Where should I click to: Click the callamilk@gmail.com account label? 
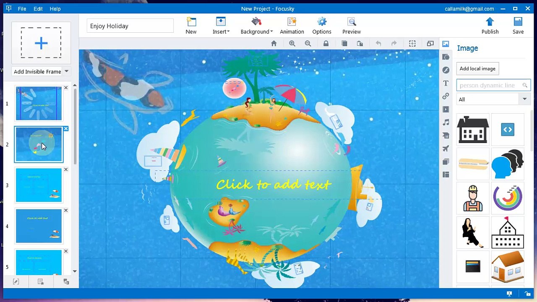(x=469, y=9)
